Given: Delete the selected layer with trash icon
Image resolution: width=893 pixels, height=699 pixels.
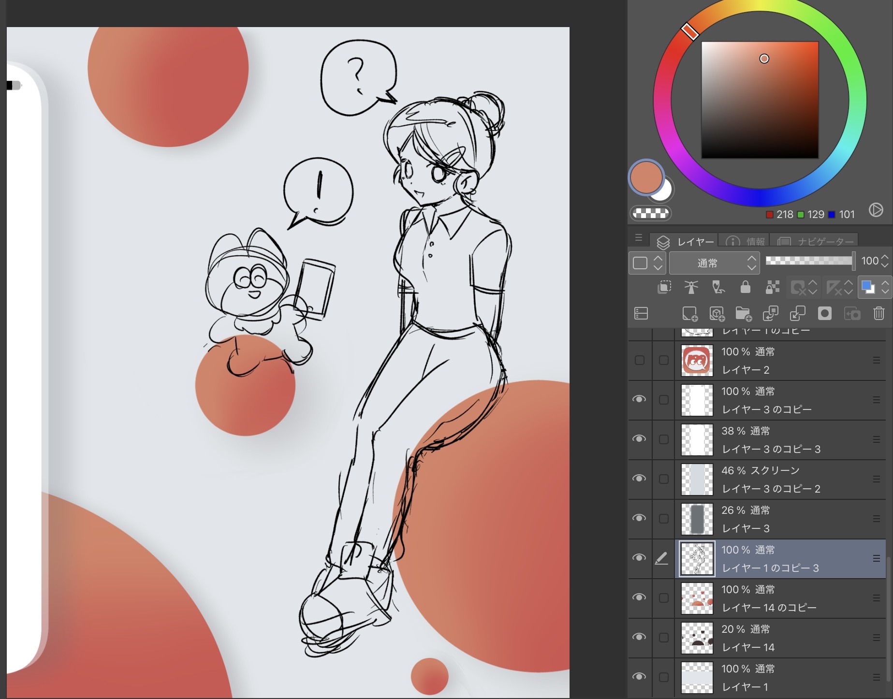Looking at the screenshot, I should pyautogui.click(x=878, y=313).
